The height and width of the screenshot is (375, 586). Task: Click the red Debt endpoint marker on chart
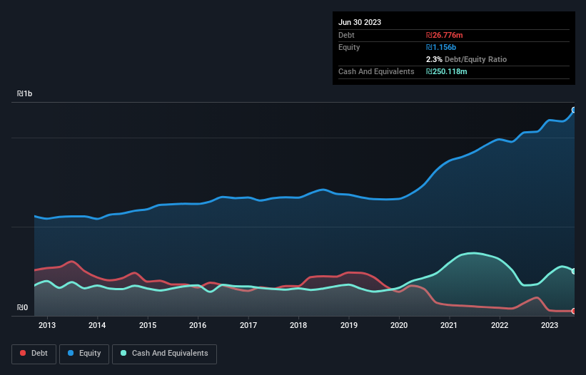[574, 311]
